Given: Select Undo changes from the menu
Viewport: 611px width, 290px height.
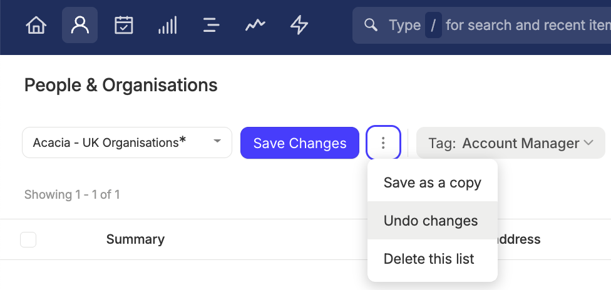Looking at the screenshot, I should coord(433,221).
